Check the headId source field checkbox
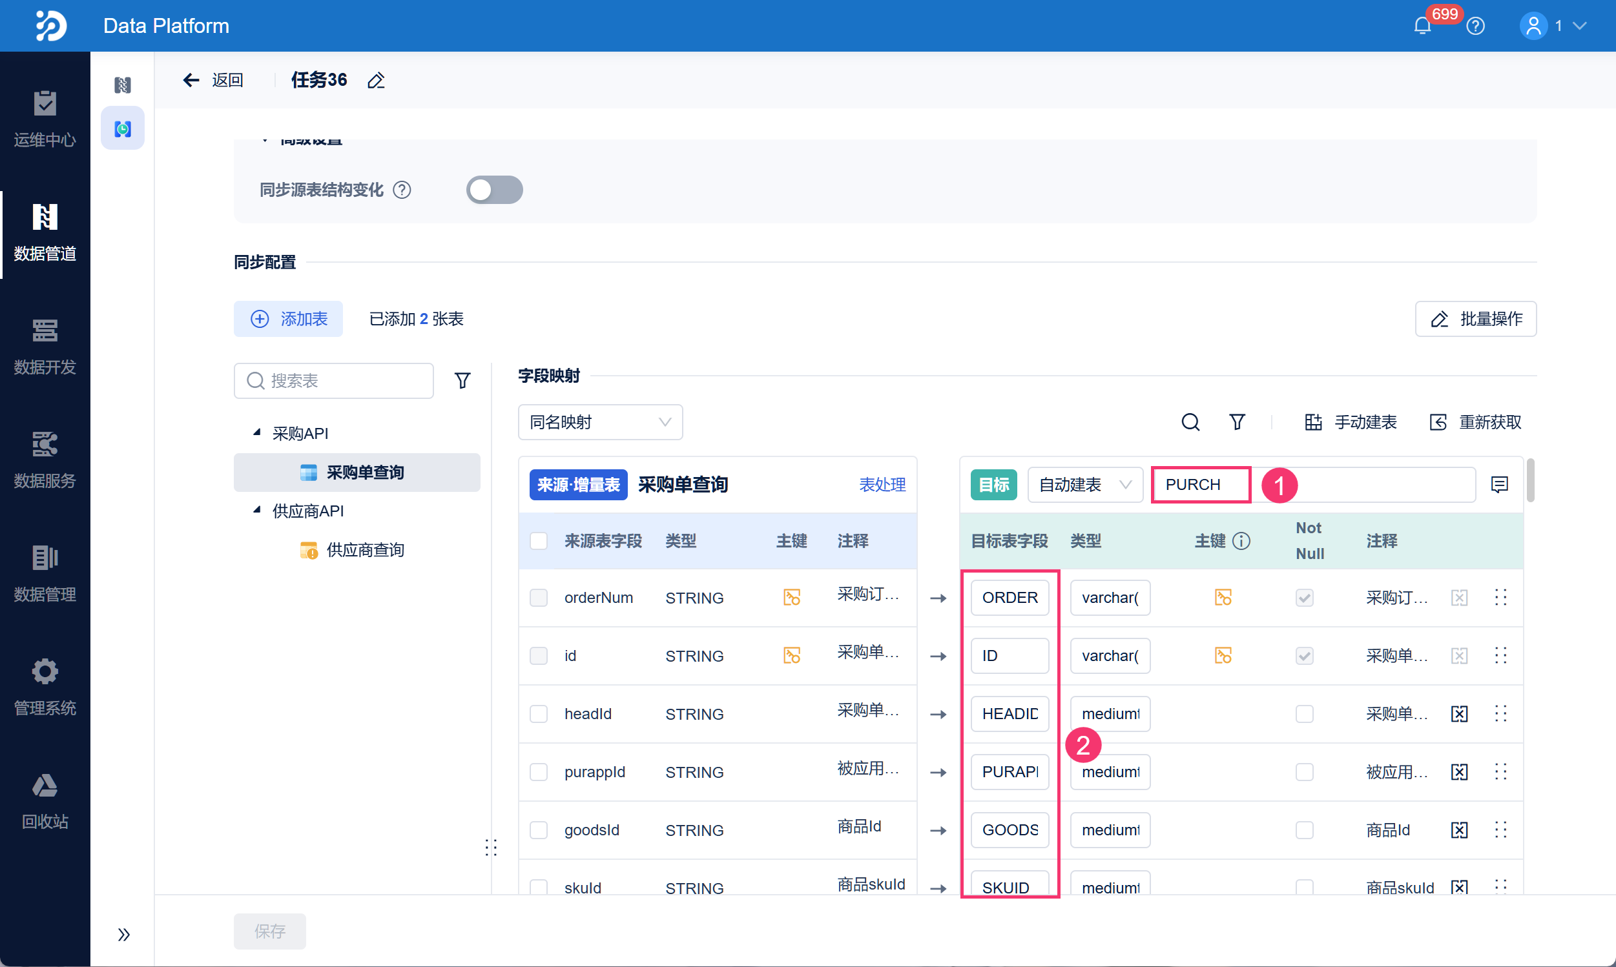1616x967 pixels. pos(539,714)
